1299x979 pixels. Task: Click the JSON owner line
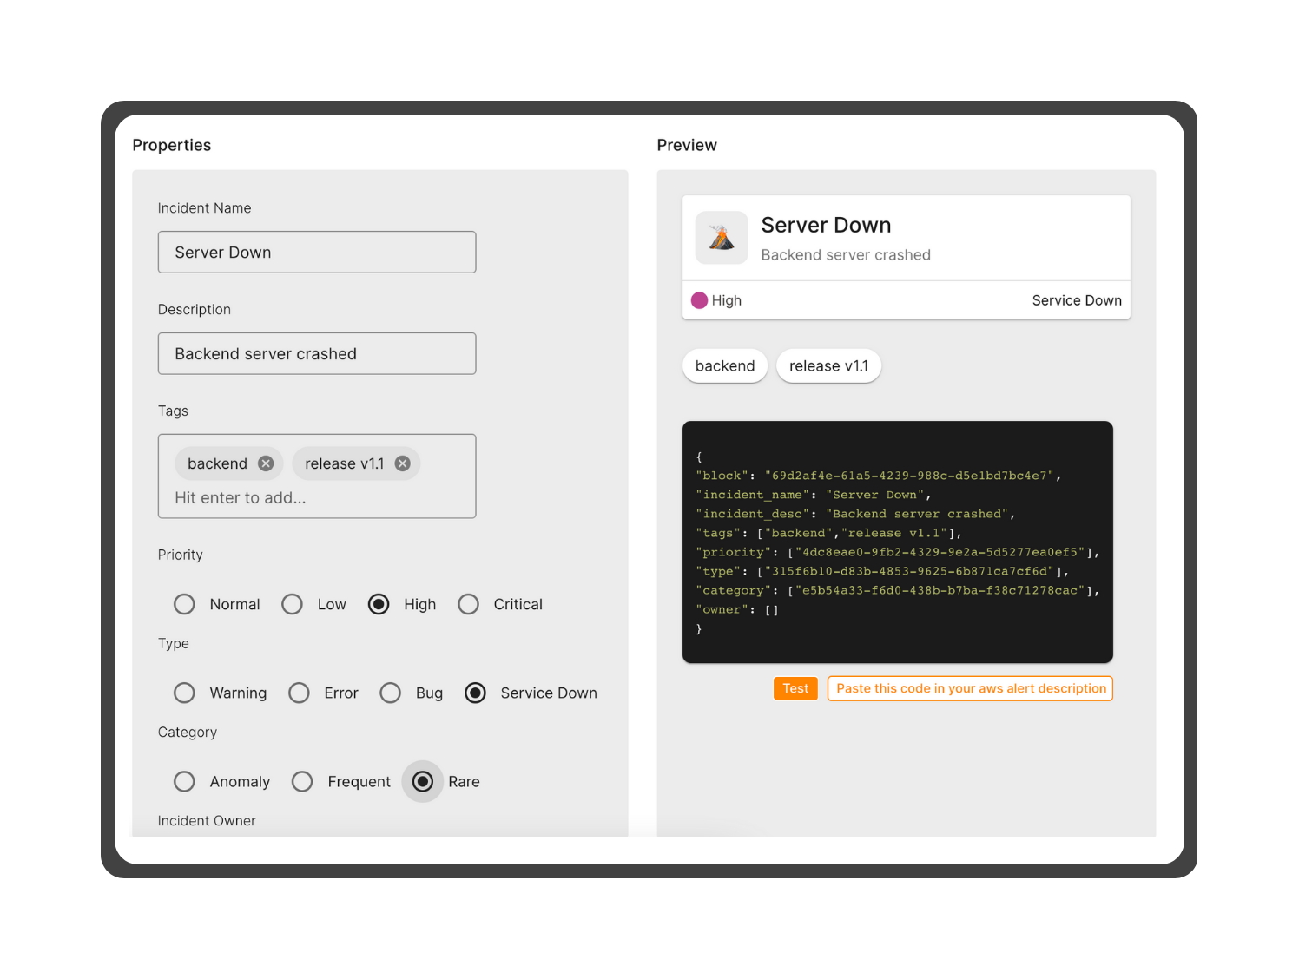point(737,609)
